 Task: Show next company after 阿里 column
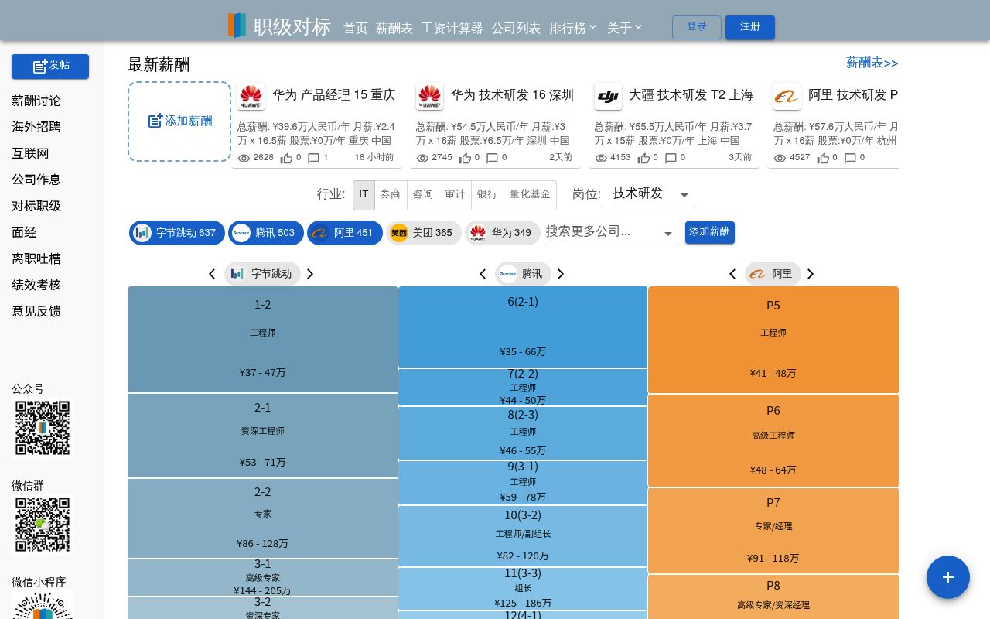pyautogui.click(x=811, y=274)
